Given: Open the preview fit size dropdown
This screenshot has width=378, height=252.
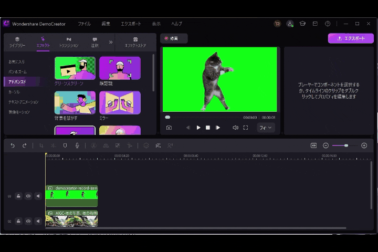Looking at the screenshot, I should click(x=266, y=128).
